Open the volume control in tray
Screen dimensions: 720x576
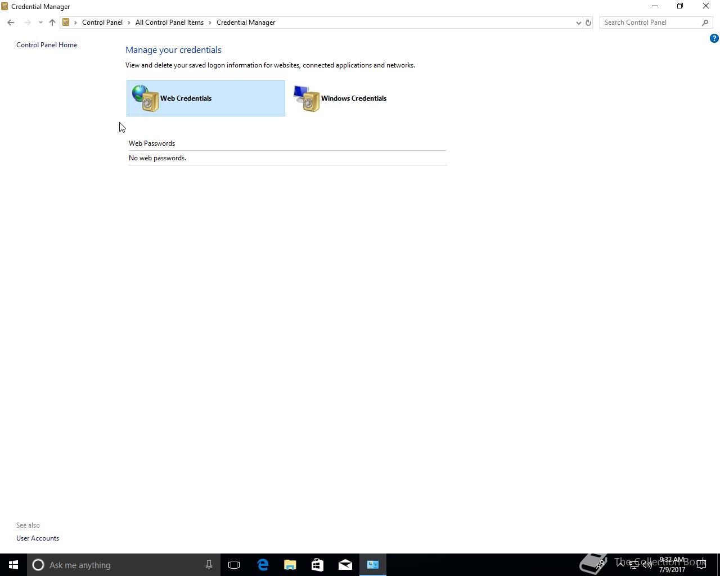[647, 565]
